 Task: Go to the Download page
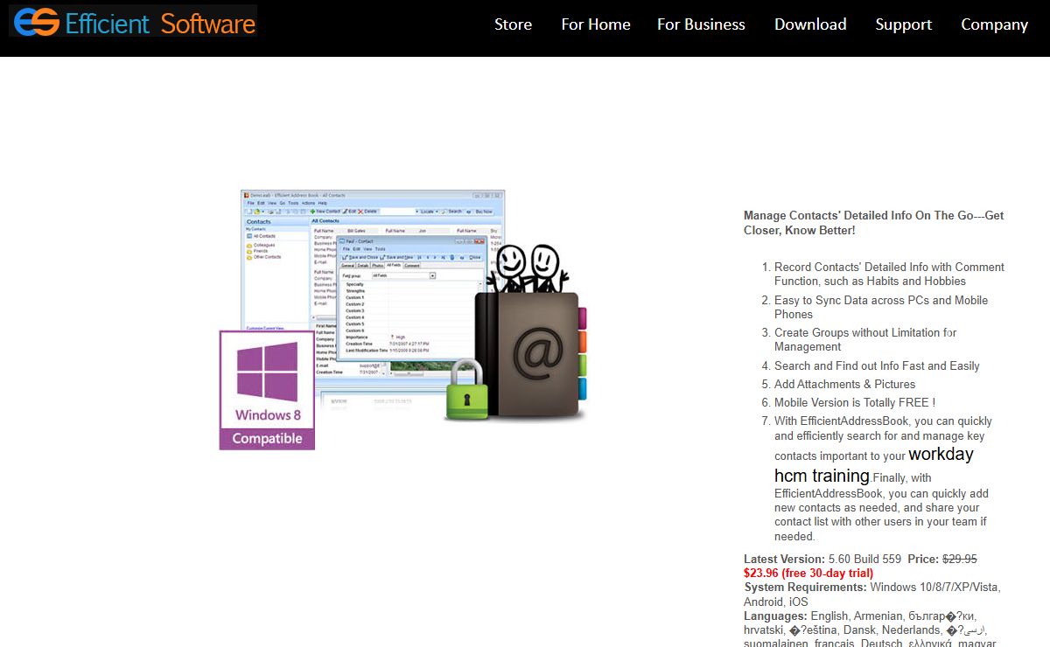[x=810, y=24]
